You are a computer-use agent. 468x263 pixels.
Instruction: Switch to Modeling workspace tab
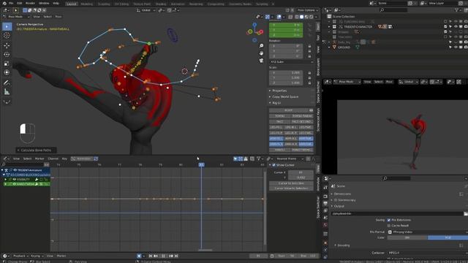(87, 4)
